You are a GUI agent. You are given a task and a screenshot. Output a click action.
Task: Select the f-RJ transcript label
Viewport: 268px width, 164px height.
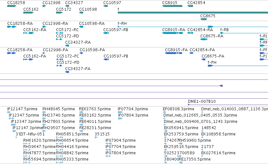pos(263,36)
